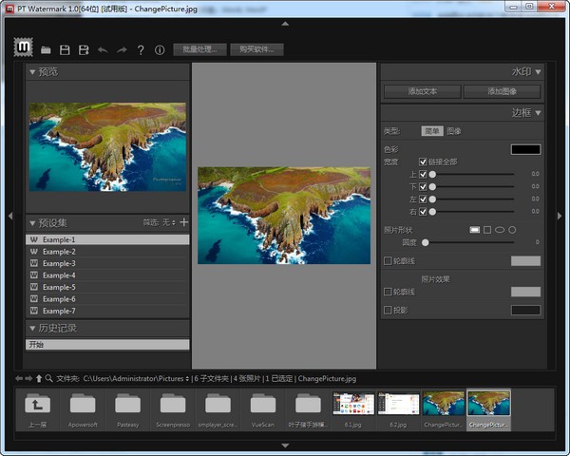
Task: Click the 添加文本 button
Action: point(422,91)
